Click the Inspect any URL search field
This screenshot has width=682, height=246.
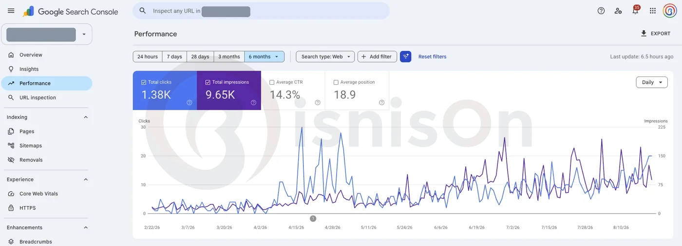[x=261, y=11]
